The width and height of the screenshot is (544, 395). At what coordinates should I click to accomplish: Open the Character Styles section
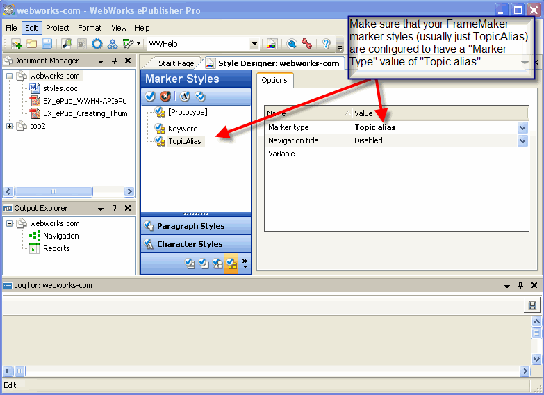click(196, 244)
